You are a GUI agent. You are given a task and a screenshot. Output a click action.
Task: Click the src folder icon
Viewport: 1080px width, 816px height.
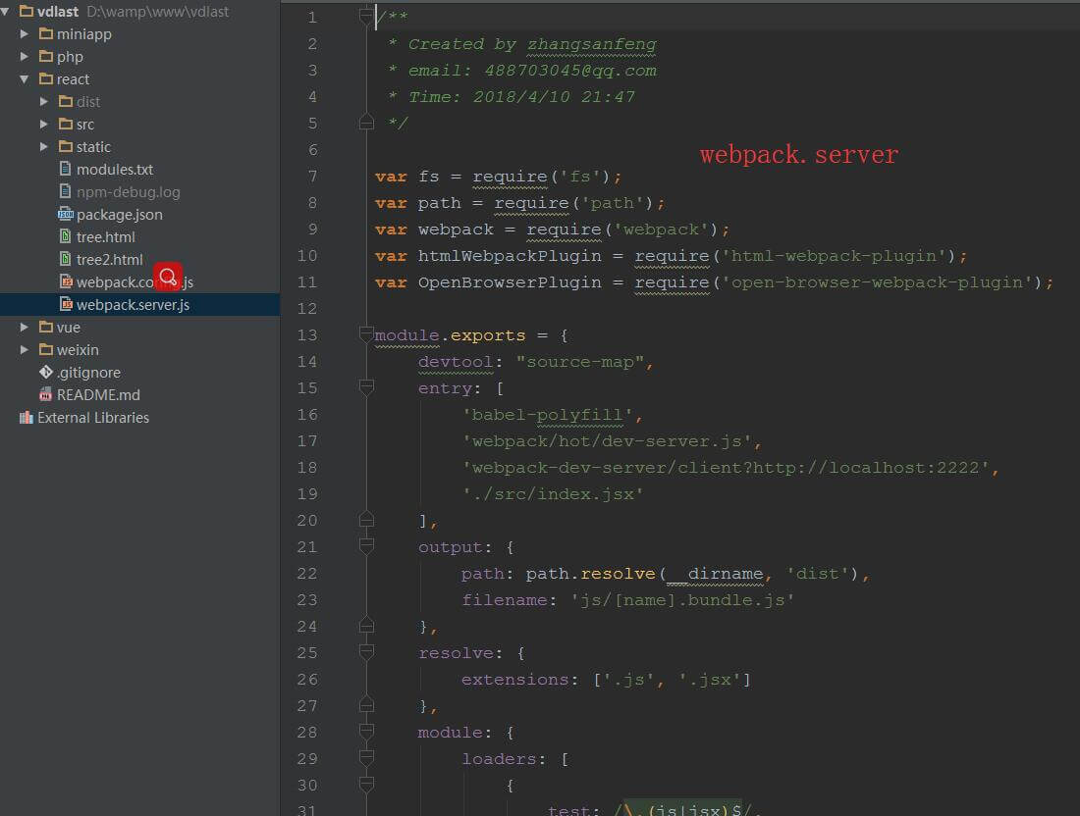66,125
